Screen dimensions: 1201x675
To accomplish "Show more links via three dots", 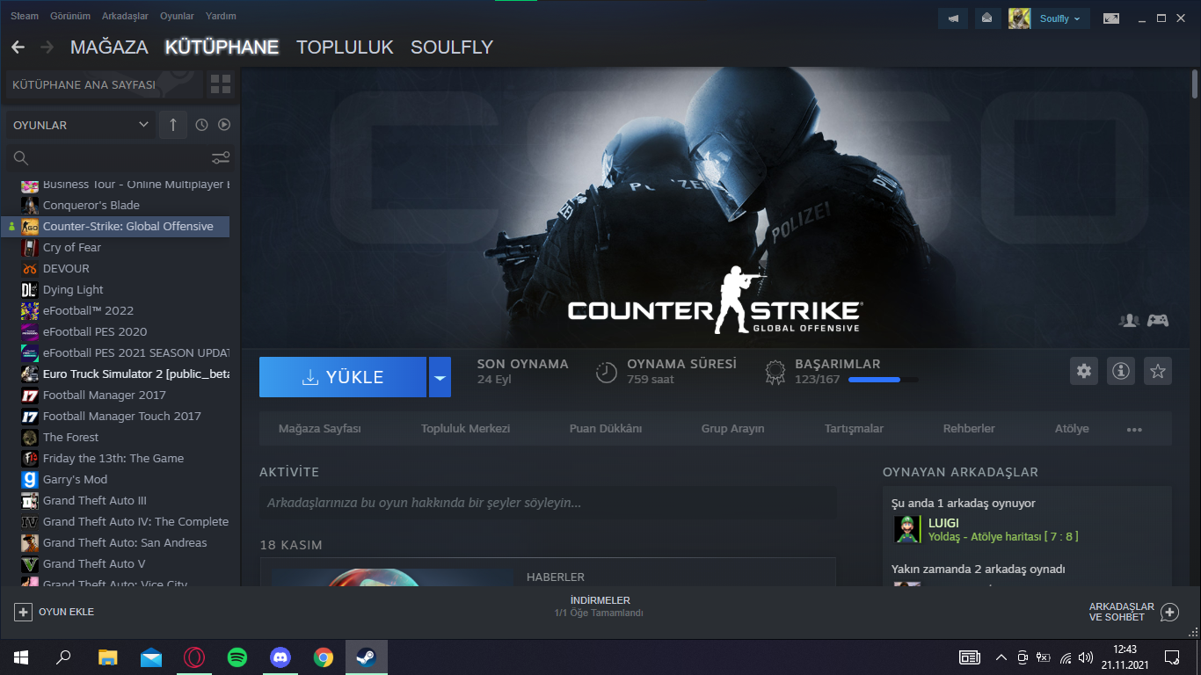I will [1134, 430].
